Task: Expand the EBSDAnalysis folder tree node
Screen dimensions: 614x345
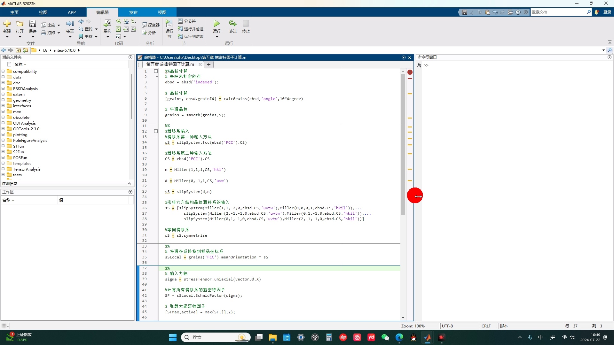Action: click(x=3, y=88)
